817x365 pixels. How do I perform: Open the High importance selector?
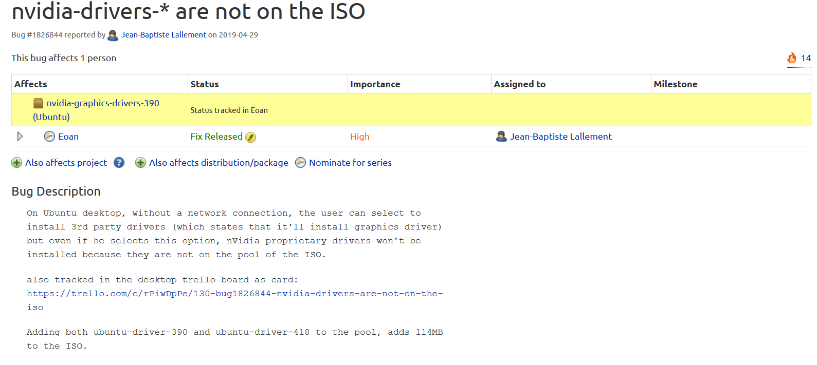(x=359, y=137)
